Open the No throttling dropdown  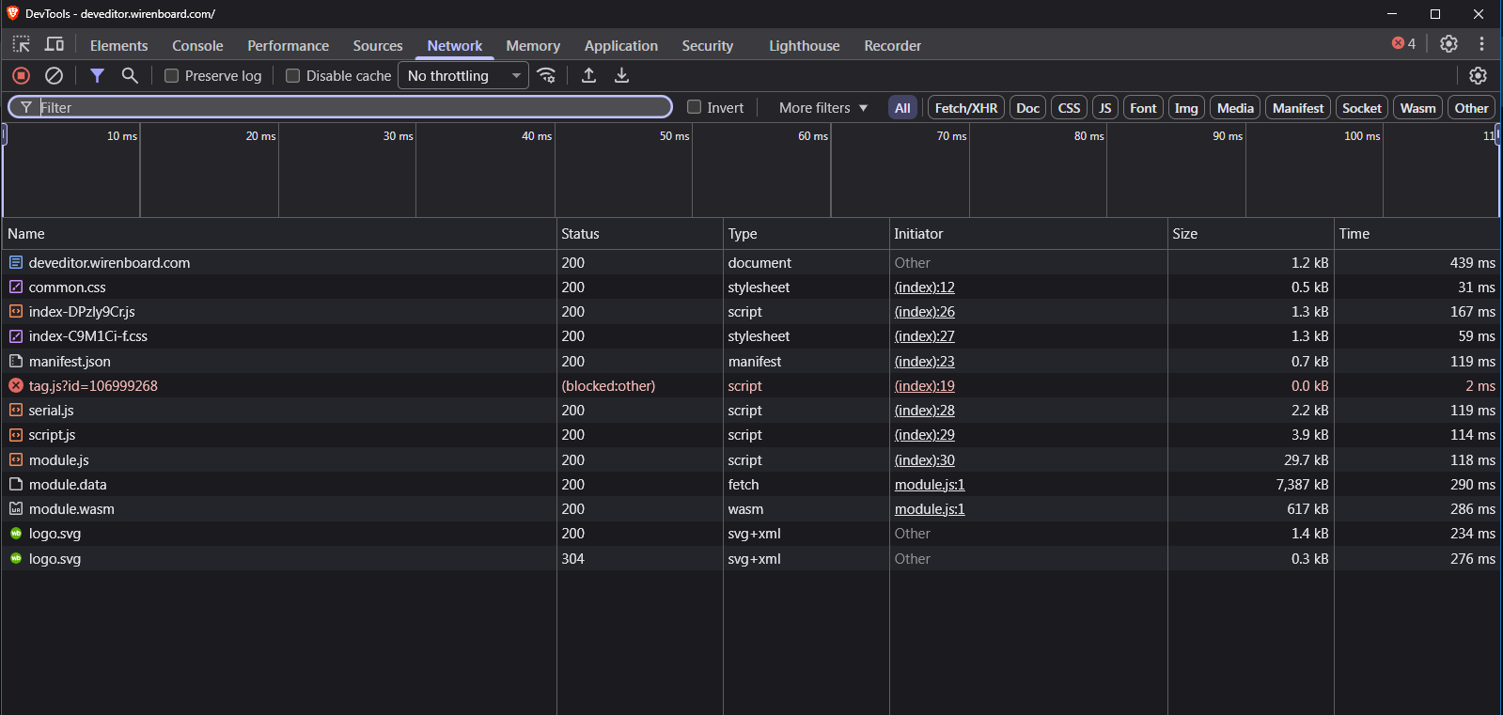463,75
